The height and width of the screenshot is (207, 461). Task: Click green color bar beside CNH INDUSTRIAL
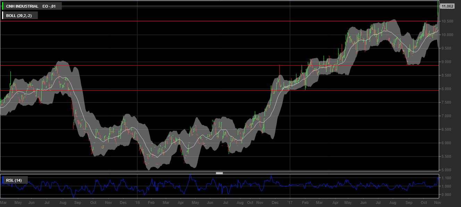tap(3, 6)
